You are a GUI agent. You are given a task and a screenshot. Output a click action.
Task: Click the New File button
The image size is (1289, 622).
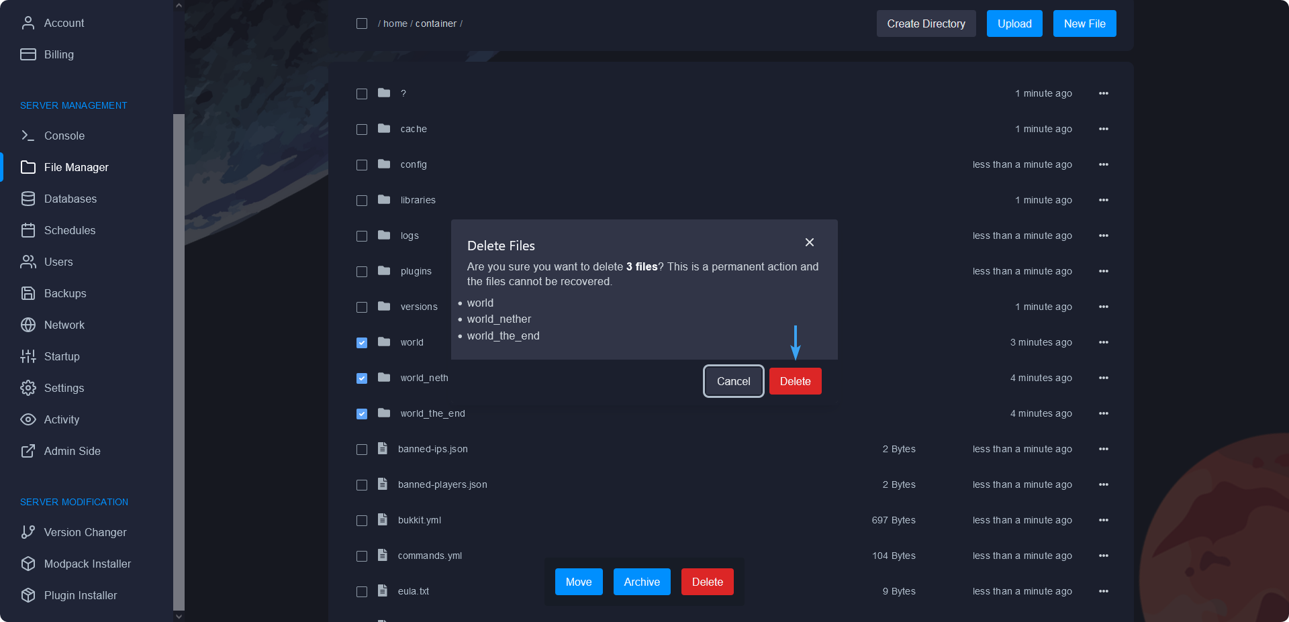1085,23
